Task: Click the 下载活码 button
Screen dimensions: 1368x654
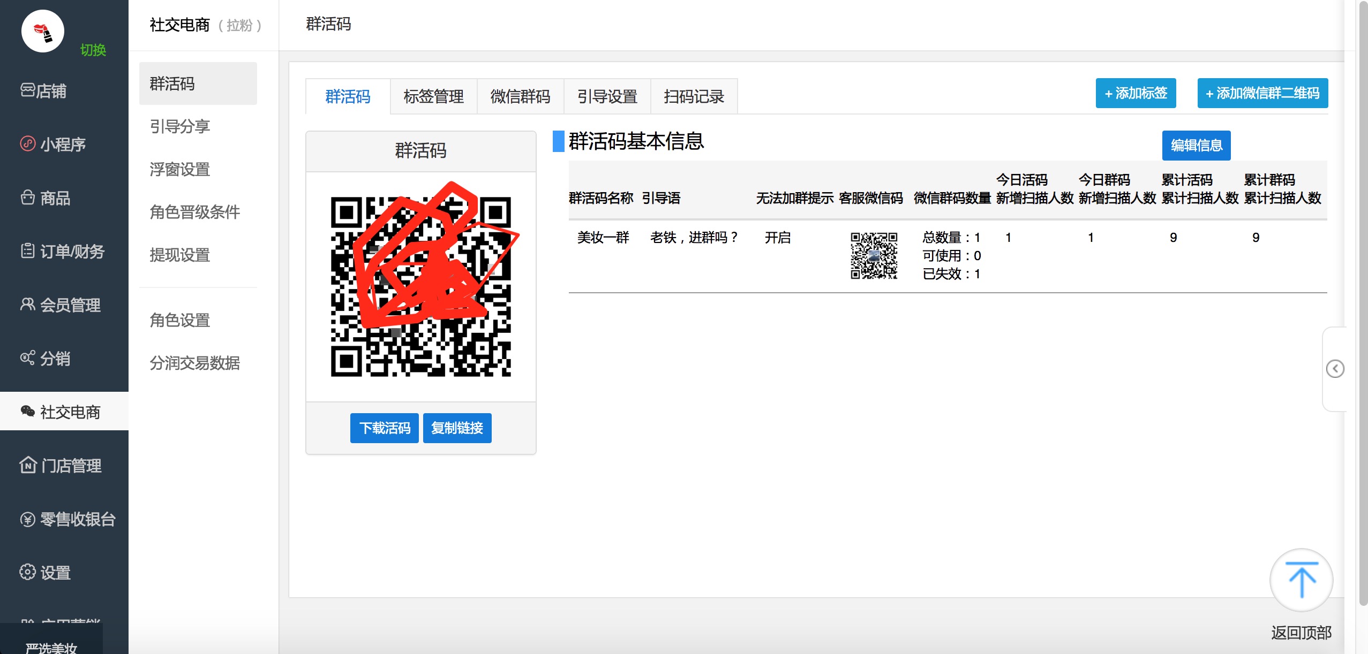Action: pyautogui.click(x=384, y=428)
